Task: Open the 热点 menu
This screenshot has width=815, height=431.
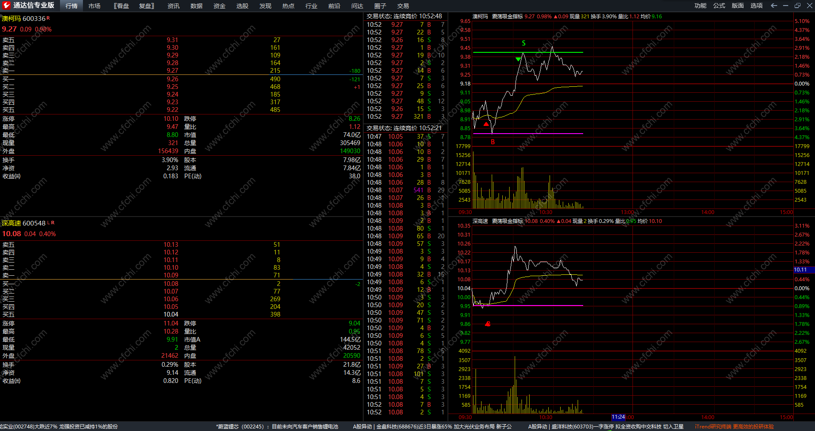Action: [x=288, y=6]
